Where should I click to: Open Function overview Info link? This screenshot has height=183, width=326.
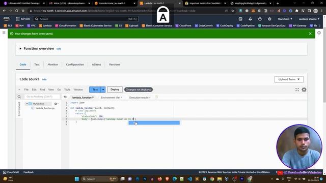59,49
